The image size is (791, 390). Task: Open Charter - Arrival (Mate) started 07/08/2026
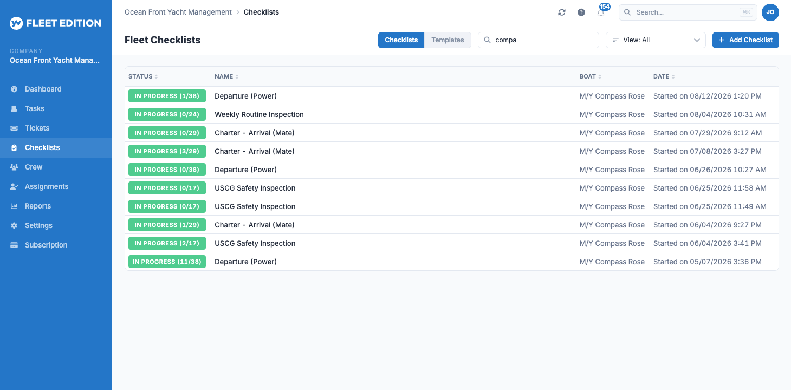[x=255, y=151]
